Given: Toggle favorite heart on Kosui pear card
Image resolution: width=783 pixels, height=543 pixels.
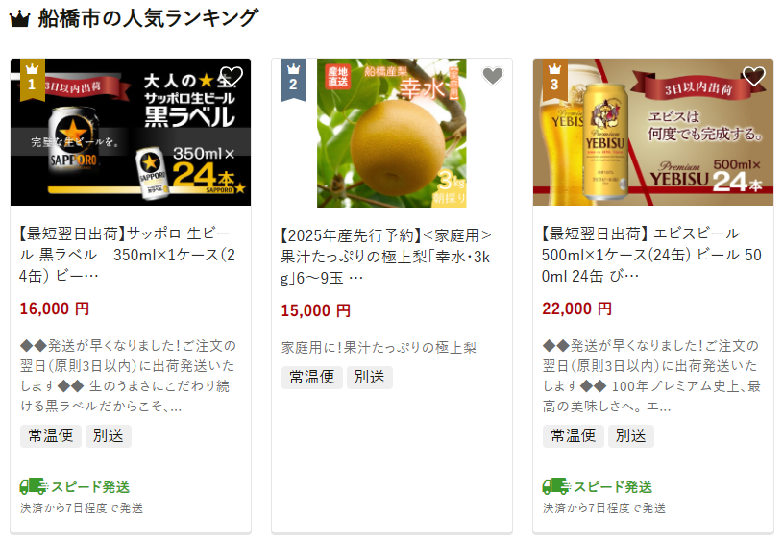Looking at the screenshot, I should pos(493,77).
